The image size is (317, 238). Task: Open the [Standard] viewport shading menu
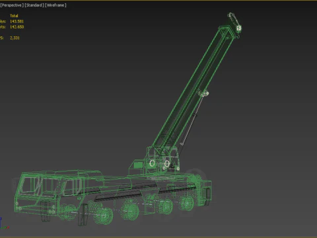[x=34, y=5]
